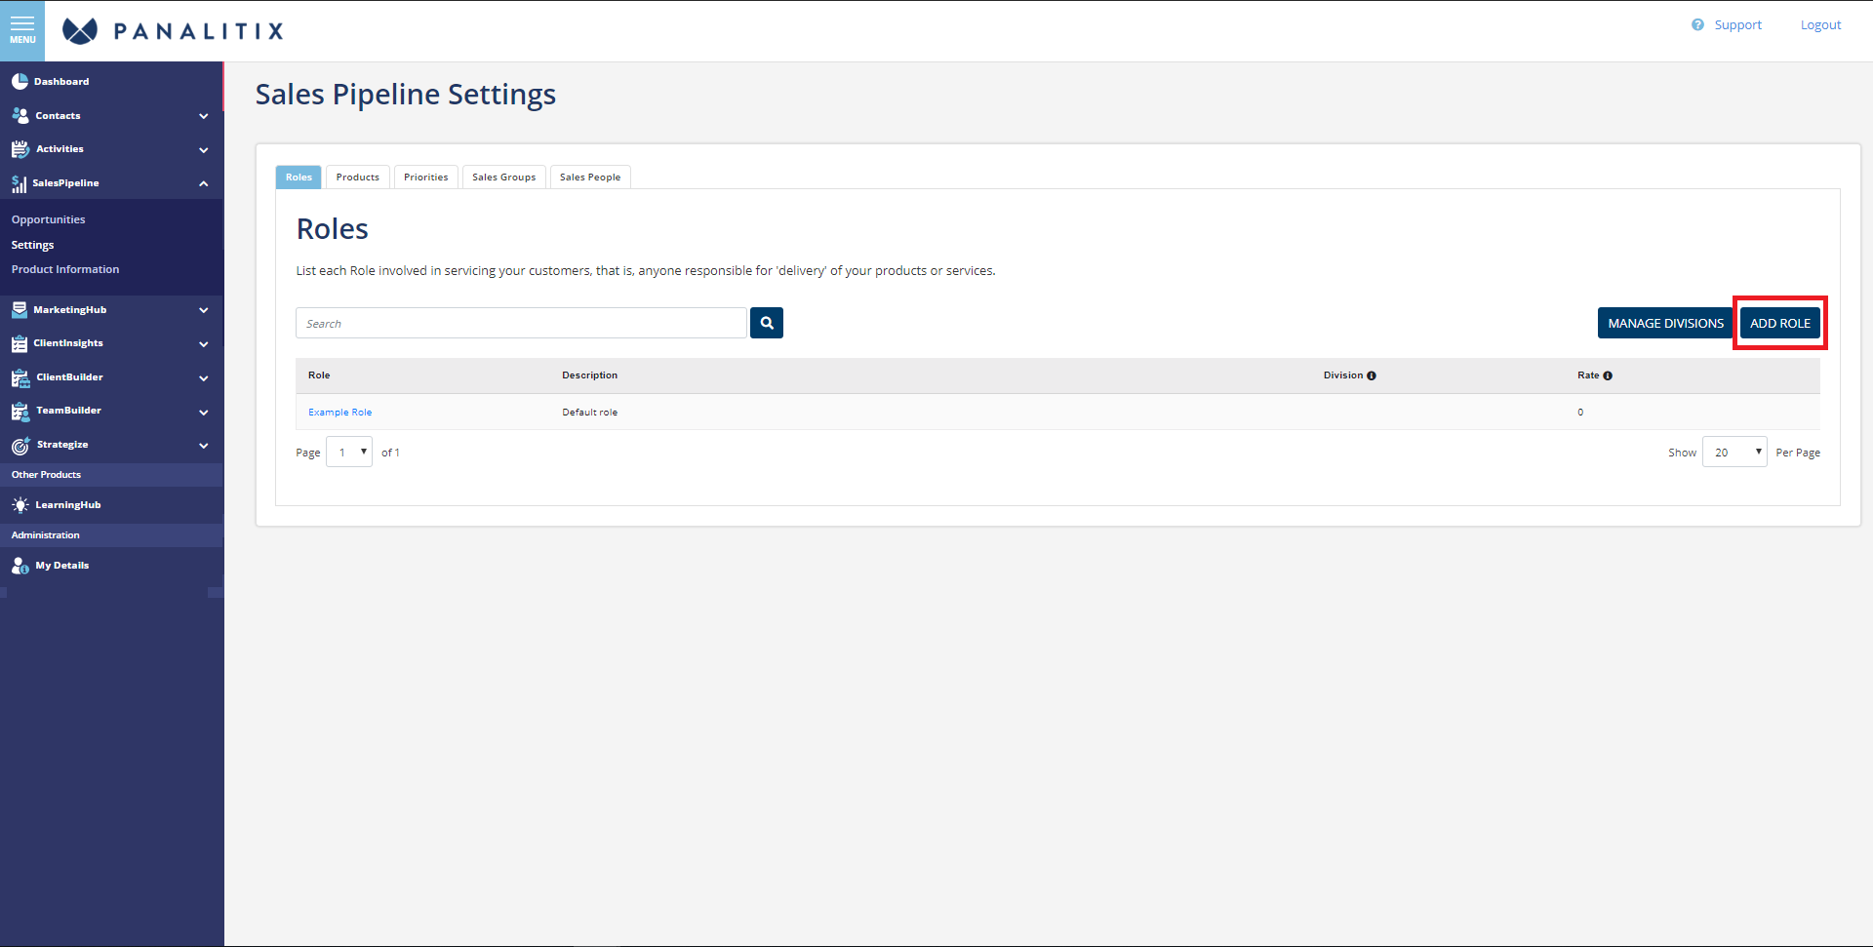Click the Support question mark icon
This screenshot has height=947, width=1873.
tap(1697, 24)
